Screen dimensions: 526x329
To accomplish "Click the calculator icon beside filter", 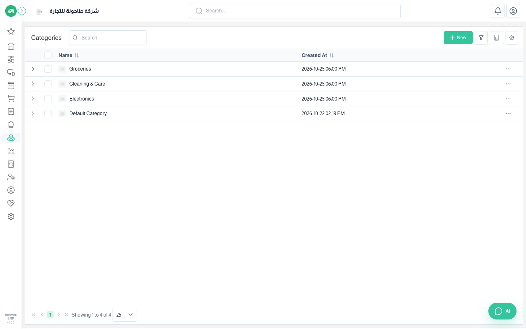I will [x=496, y=38].
